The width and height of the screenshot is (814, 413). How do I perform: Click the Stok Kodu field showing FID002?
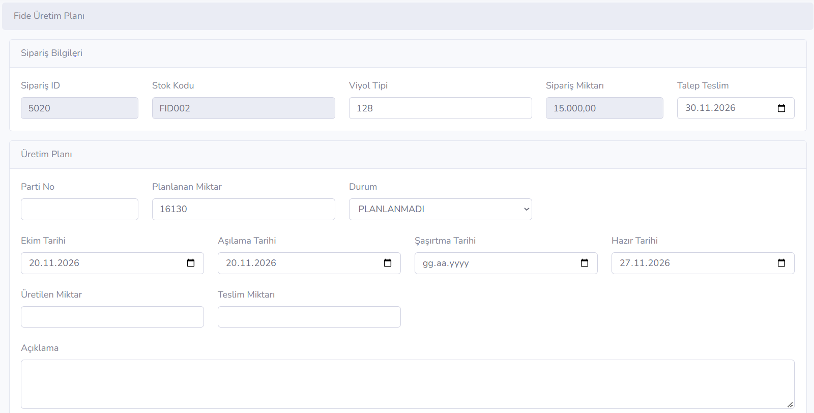coord(244,108)
